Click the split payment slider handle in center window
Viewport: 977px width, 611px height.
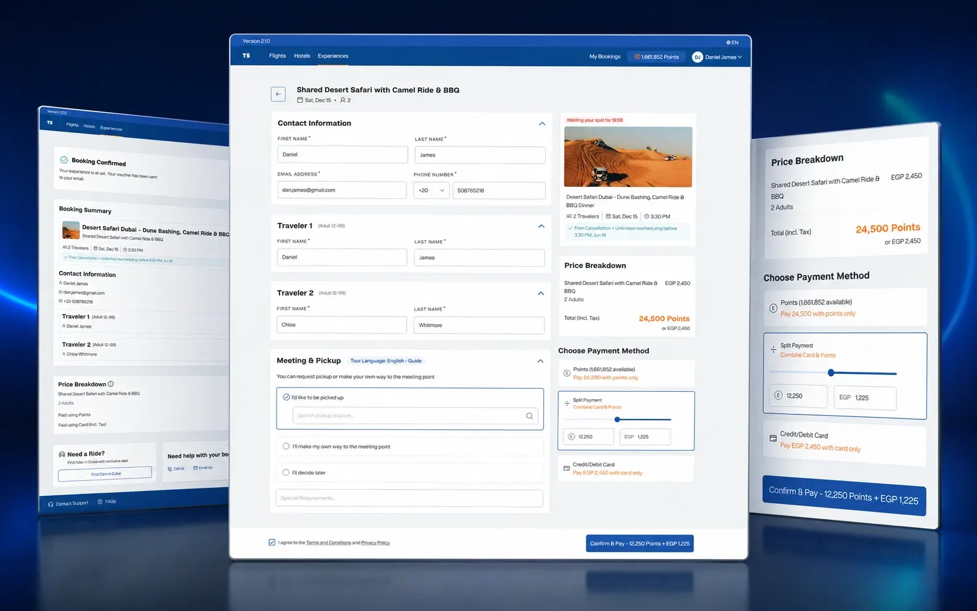point(617,419)
